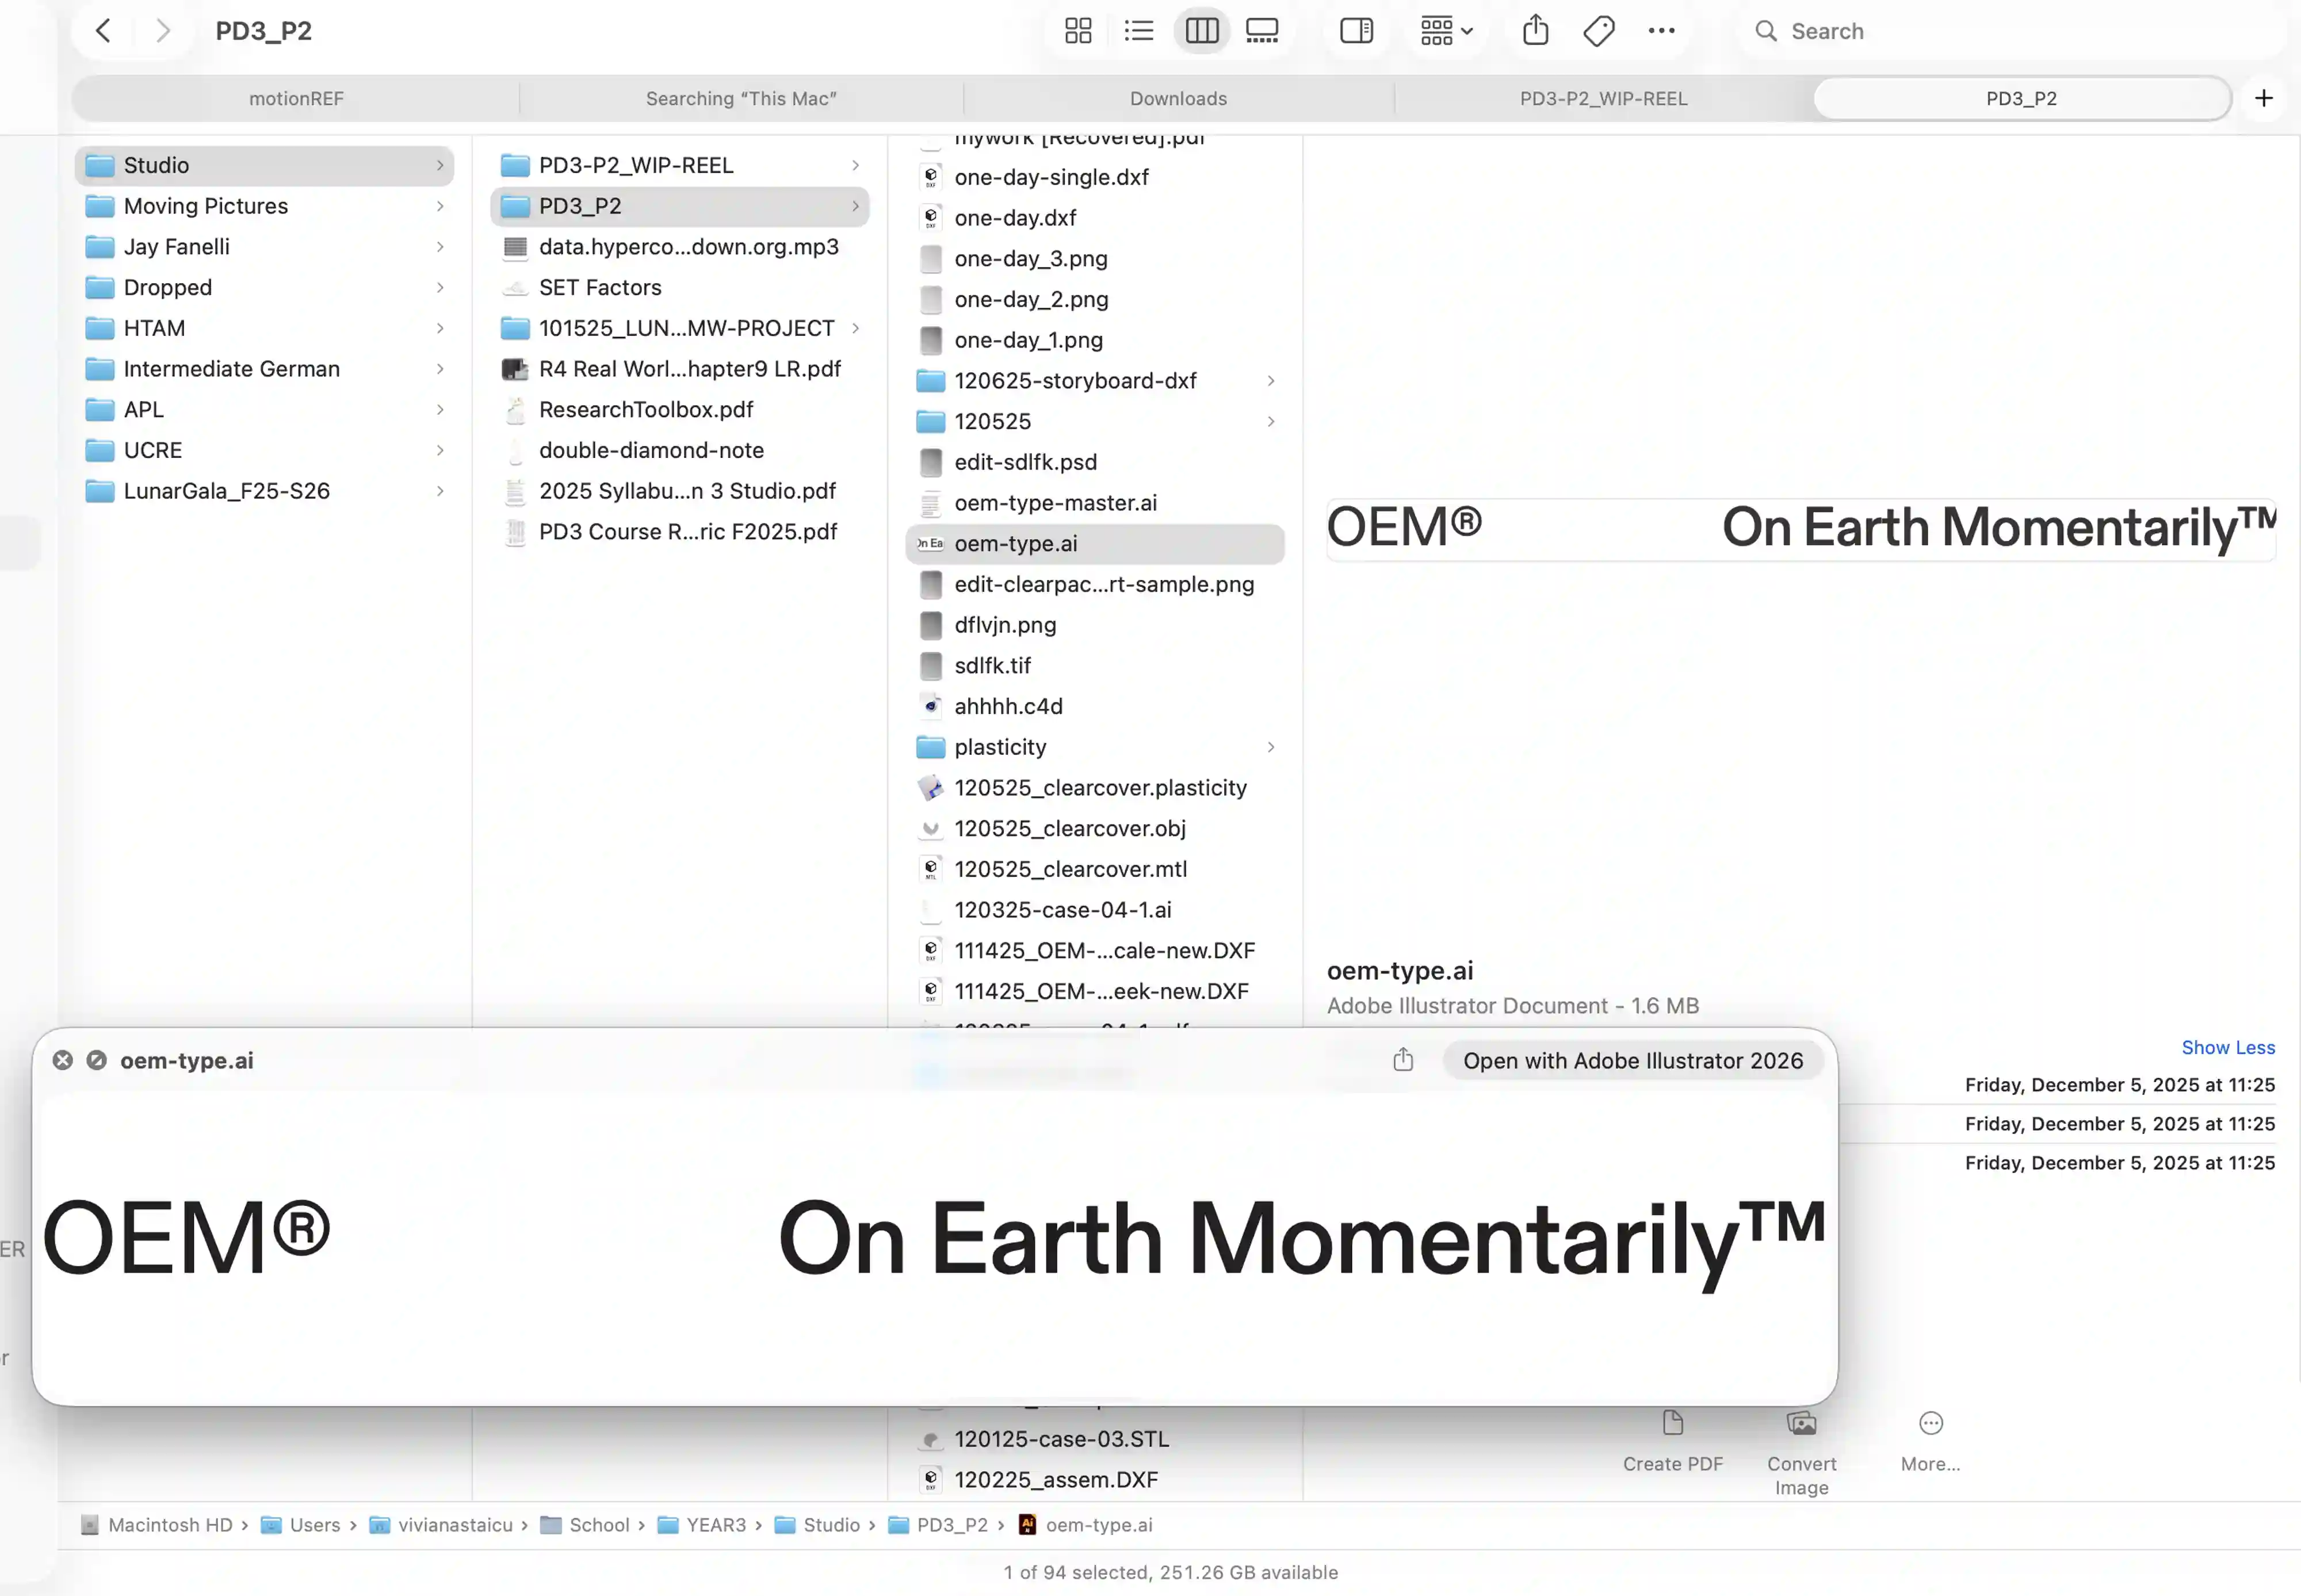Open the More actions ellipsis menu

coord(1661,31)
